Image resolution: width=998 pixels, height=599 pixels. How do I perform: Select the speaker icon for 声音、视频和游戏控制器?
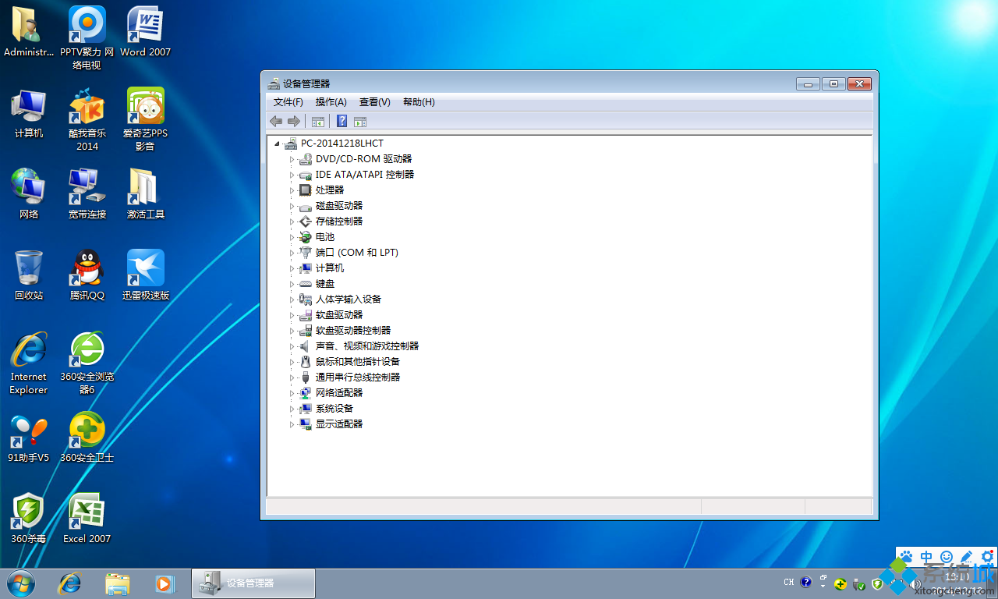(x=306, y=346)
